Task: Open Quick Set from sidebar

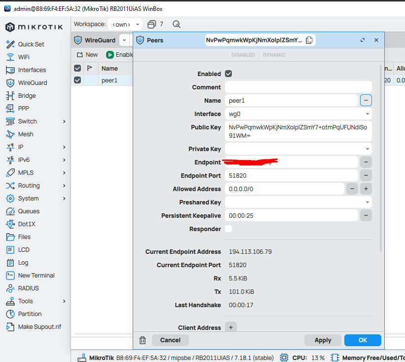Action: point(25,44)
